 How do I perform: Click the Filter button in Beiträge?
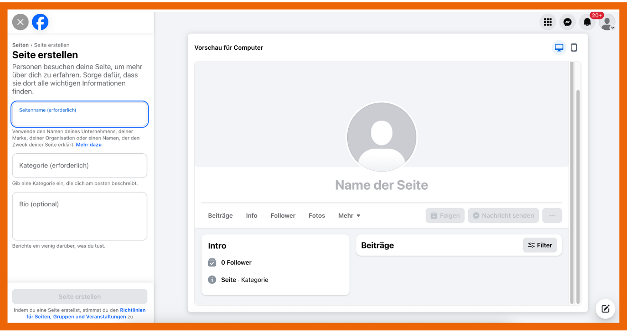[540, 245]
